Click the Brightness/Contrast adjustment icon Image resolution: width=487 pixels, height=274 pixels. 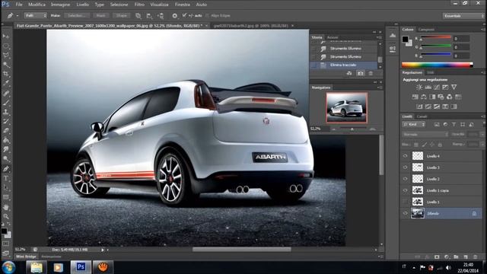point(419,88)
